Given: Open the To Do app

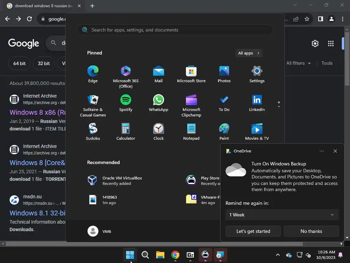Looking at the screenshot, I should (x=224, y=103).
